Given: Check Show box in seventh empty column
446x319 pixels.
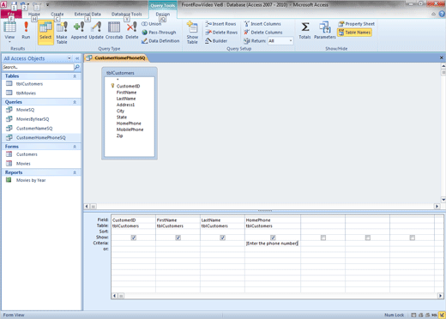Looking at the screenshot, I should point(413,238).
